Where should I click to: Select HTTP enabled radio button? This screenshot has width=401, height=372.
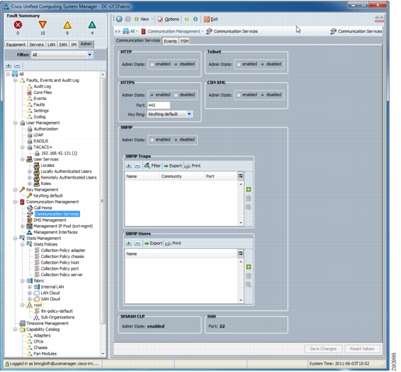(152, 64)
